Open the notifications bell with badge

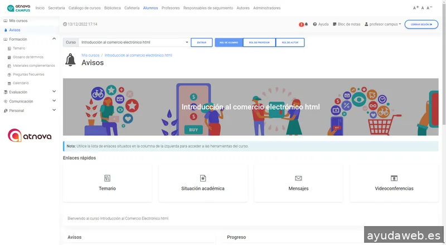303,24
